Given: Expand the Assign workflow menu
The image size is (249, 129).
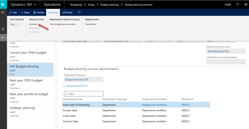Looking at the screenshot, I should [x=76, y=86].
